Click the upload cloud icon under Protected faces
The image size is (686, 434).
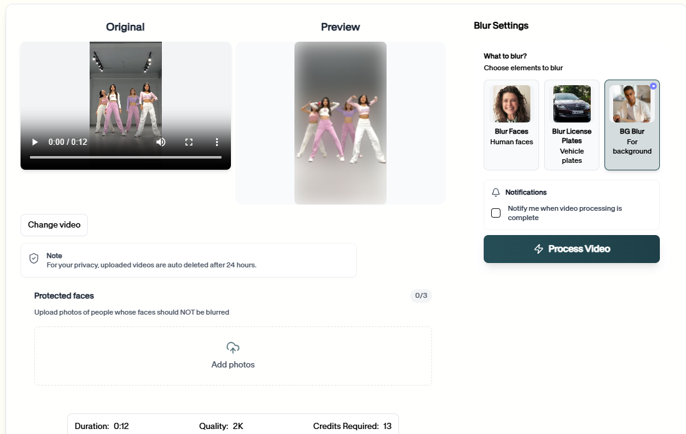[x=233, y=348]
